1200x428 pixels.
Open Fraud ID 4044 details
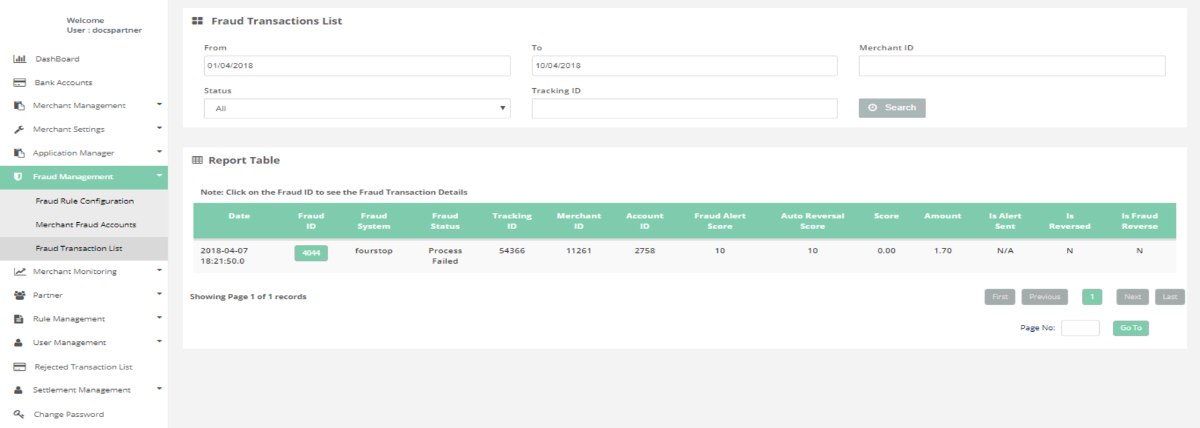tap(311, 253)
